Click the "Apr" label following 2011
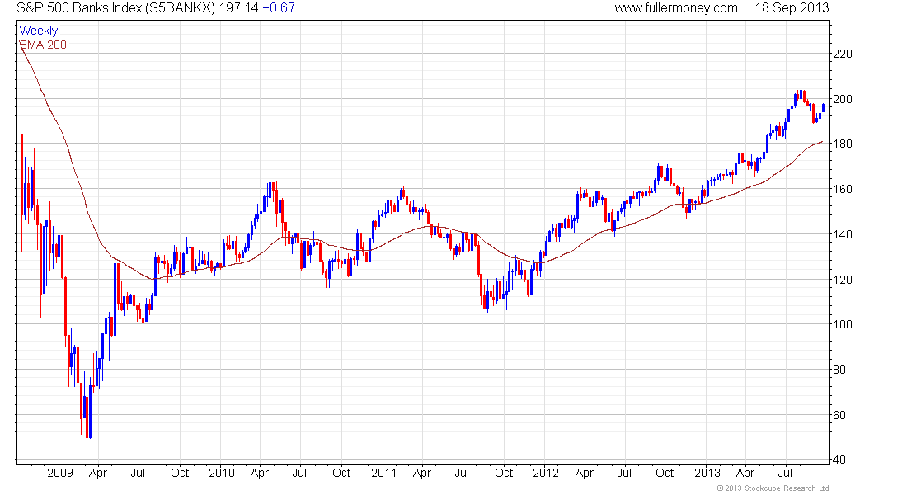Image resolution: width=907 pixels, height=495 pixels. [422, 474]
